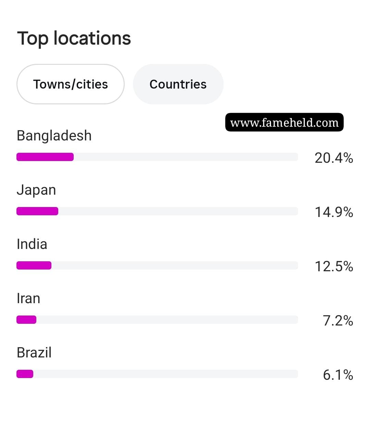Select the Bangladesh country label
This screenshot has height=423, width=370.
(x=54, y=136)
